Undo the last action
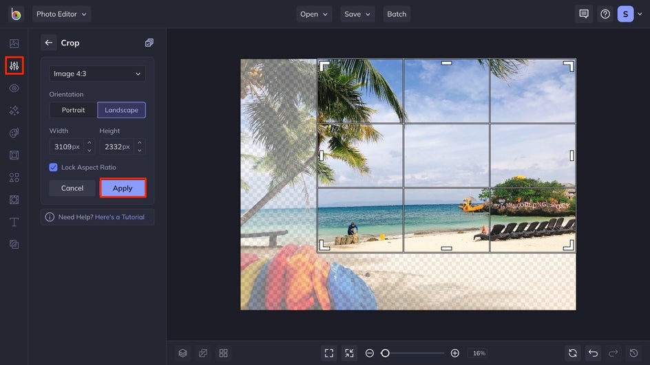 click(x=594, y=353)
